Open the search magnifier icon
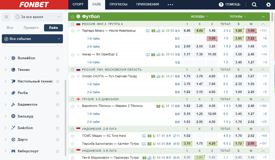 (254, 5)
